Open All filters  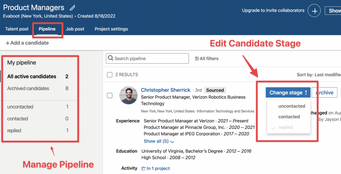point(206,58)
